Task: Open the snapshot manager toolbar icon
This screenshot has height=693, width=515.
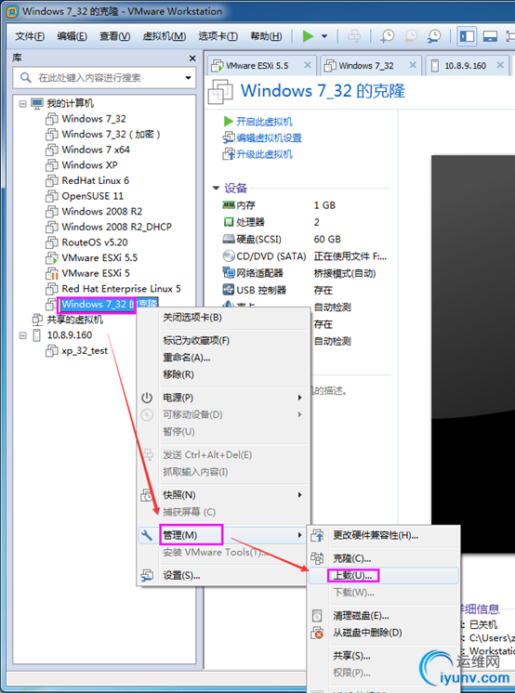Action: pos(434,36)
